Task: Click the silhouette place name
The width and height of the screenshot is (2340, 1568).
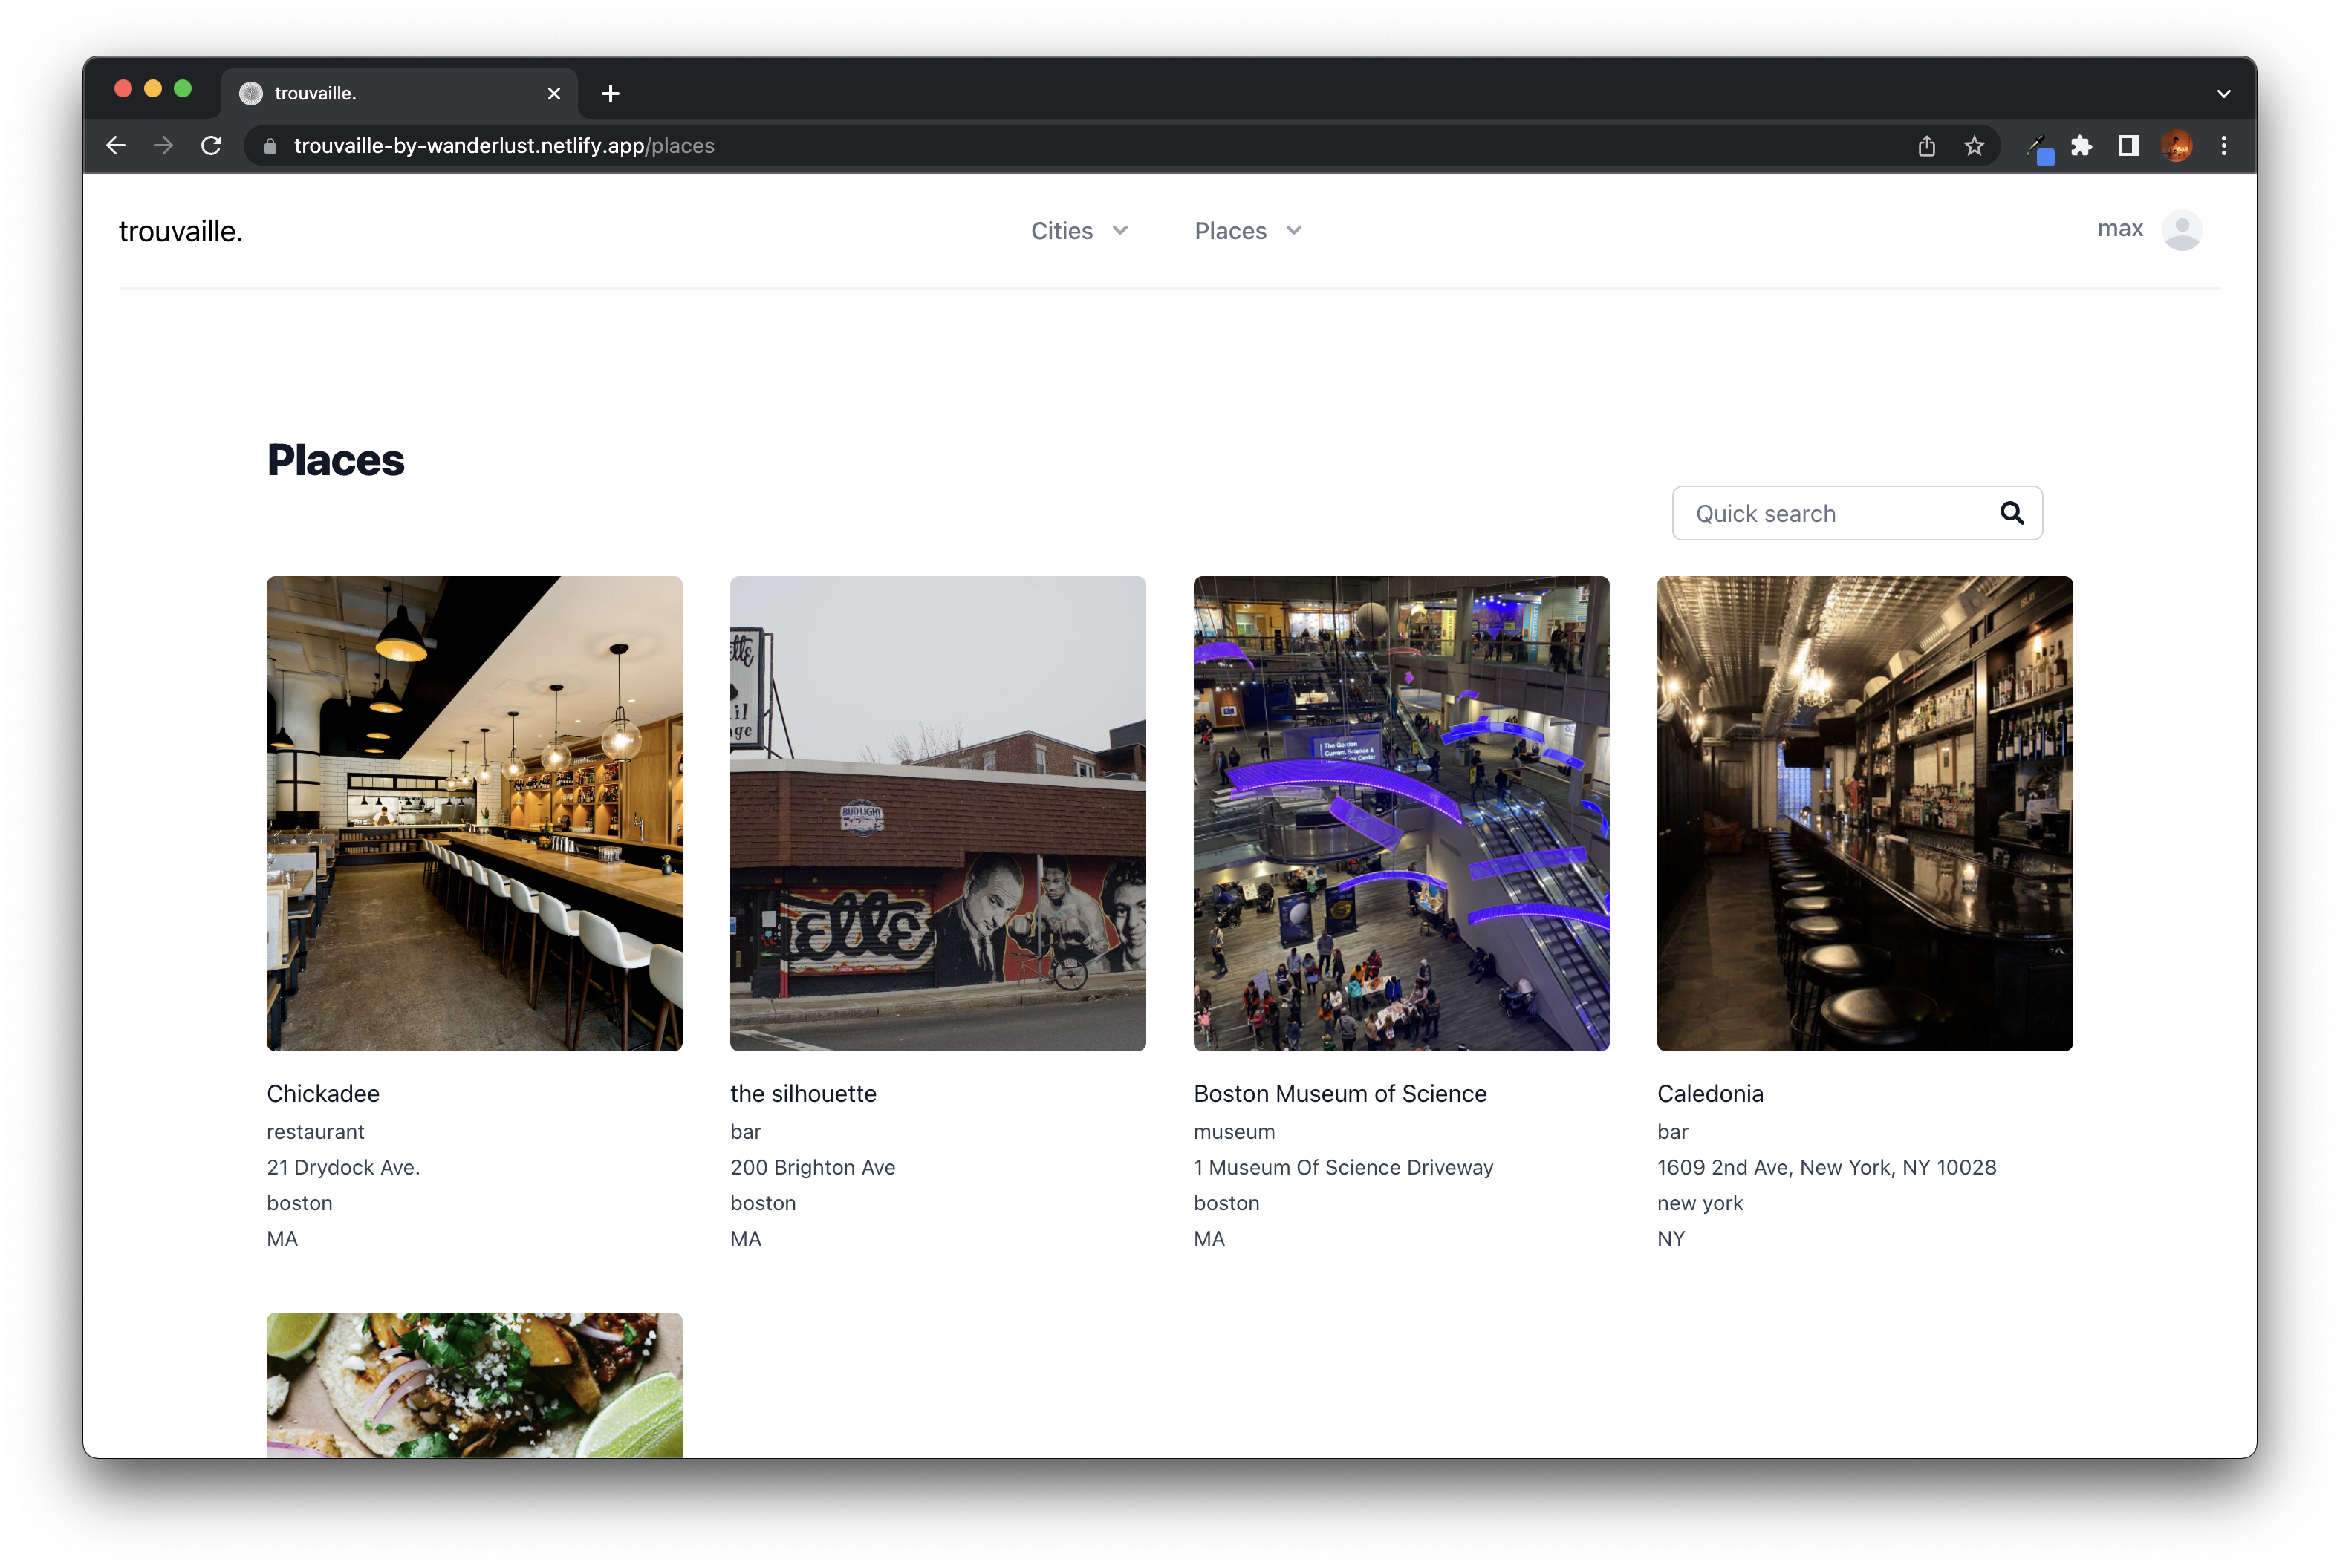Action: coord(803,1093)
